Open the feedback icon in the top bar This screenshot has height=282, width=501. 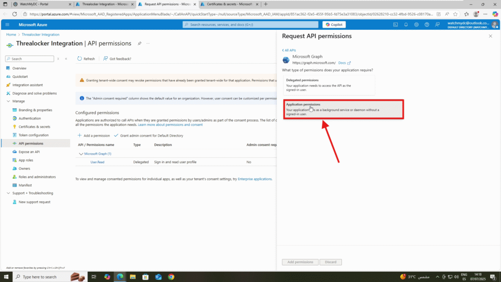pyautogui.click(x=437, y=24)
